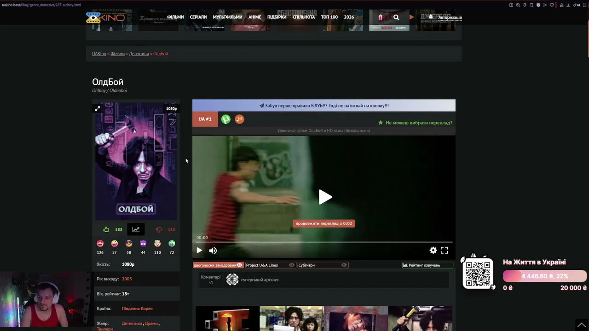Viewport: 589px width, 331px height.
Task: Click the 2003 release year link
Action: (x=127, y=279)
